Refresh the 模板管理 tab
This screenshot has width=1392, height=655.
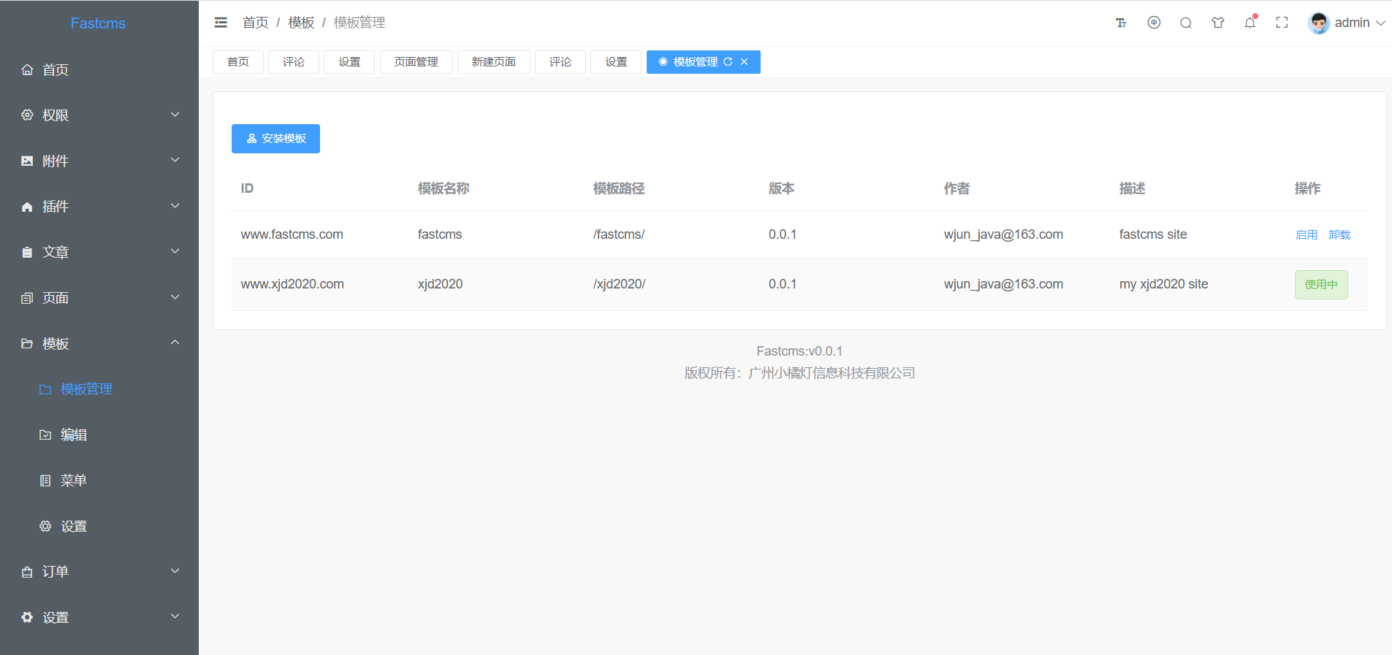(728, 62)
